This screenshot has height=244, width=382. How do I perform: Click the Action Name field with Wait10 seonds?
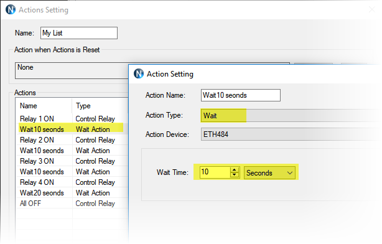pyautogui.click(x=240, y=95)
